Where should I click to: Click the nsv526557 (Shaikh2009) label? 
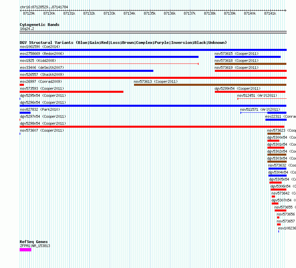42,74
